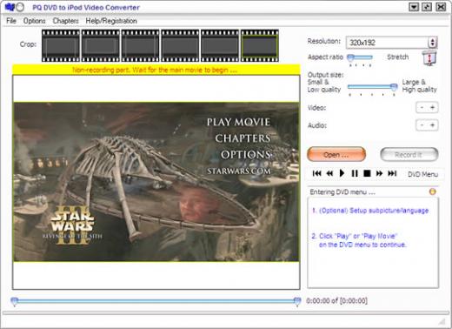Click the orange Open button
Viewport: 452px width, 329px height.
(336, 154)
